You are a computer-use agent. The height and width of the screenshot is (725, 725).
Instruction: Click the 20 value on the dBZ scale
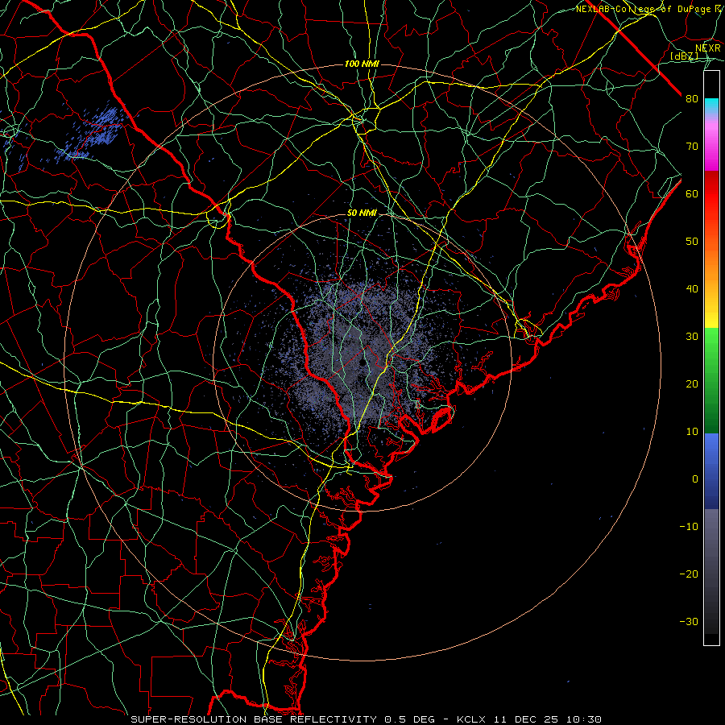tap(692, 384)
